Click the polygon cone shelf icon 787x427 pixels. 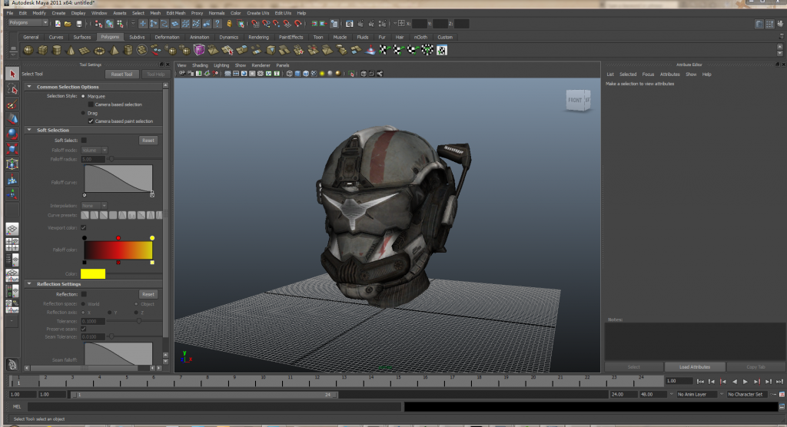point(71,50)
